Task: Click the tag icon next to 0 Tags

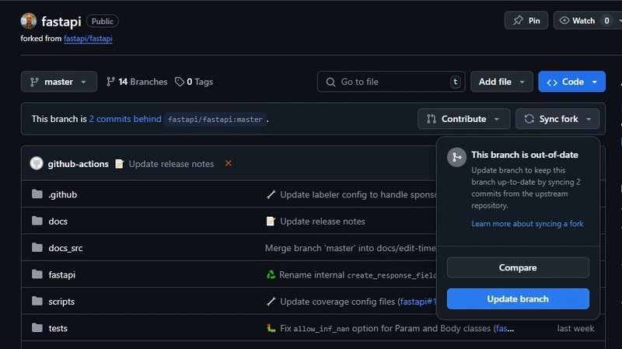Action: [x=180, y=82]
